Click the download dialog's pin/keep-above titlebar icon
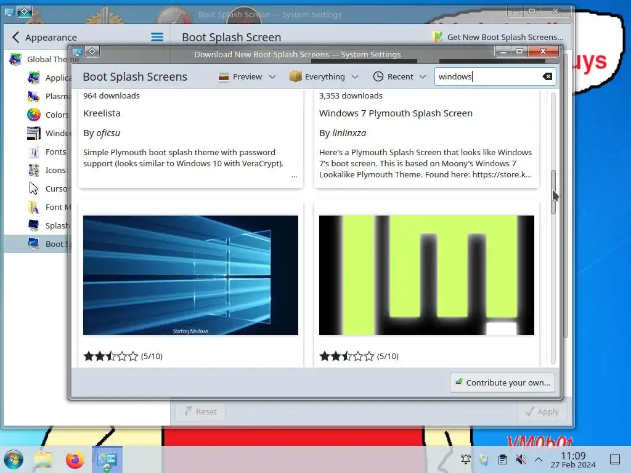This screenshot has width=631, height=473. tap(92, 52)
